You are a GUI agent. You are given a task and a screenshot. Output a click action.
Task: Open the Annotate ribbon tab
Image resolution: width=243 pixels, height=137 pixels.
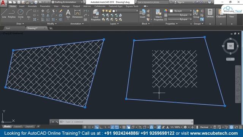pyautogui.click(x=32, y=6)
